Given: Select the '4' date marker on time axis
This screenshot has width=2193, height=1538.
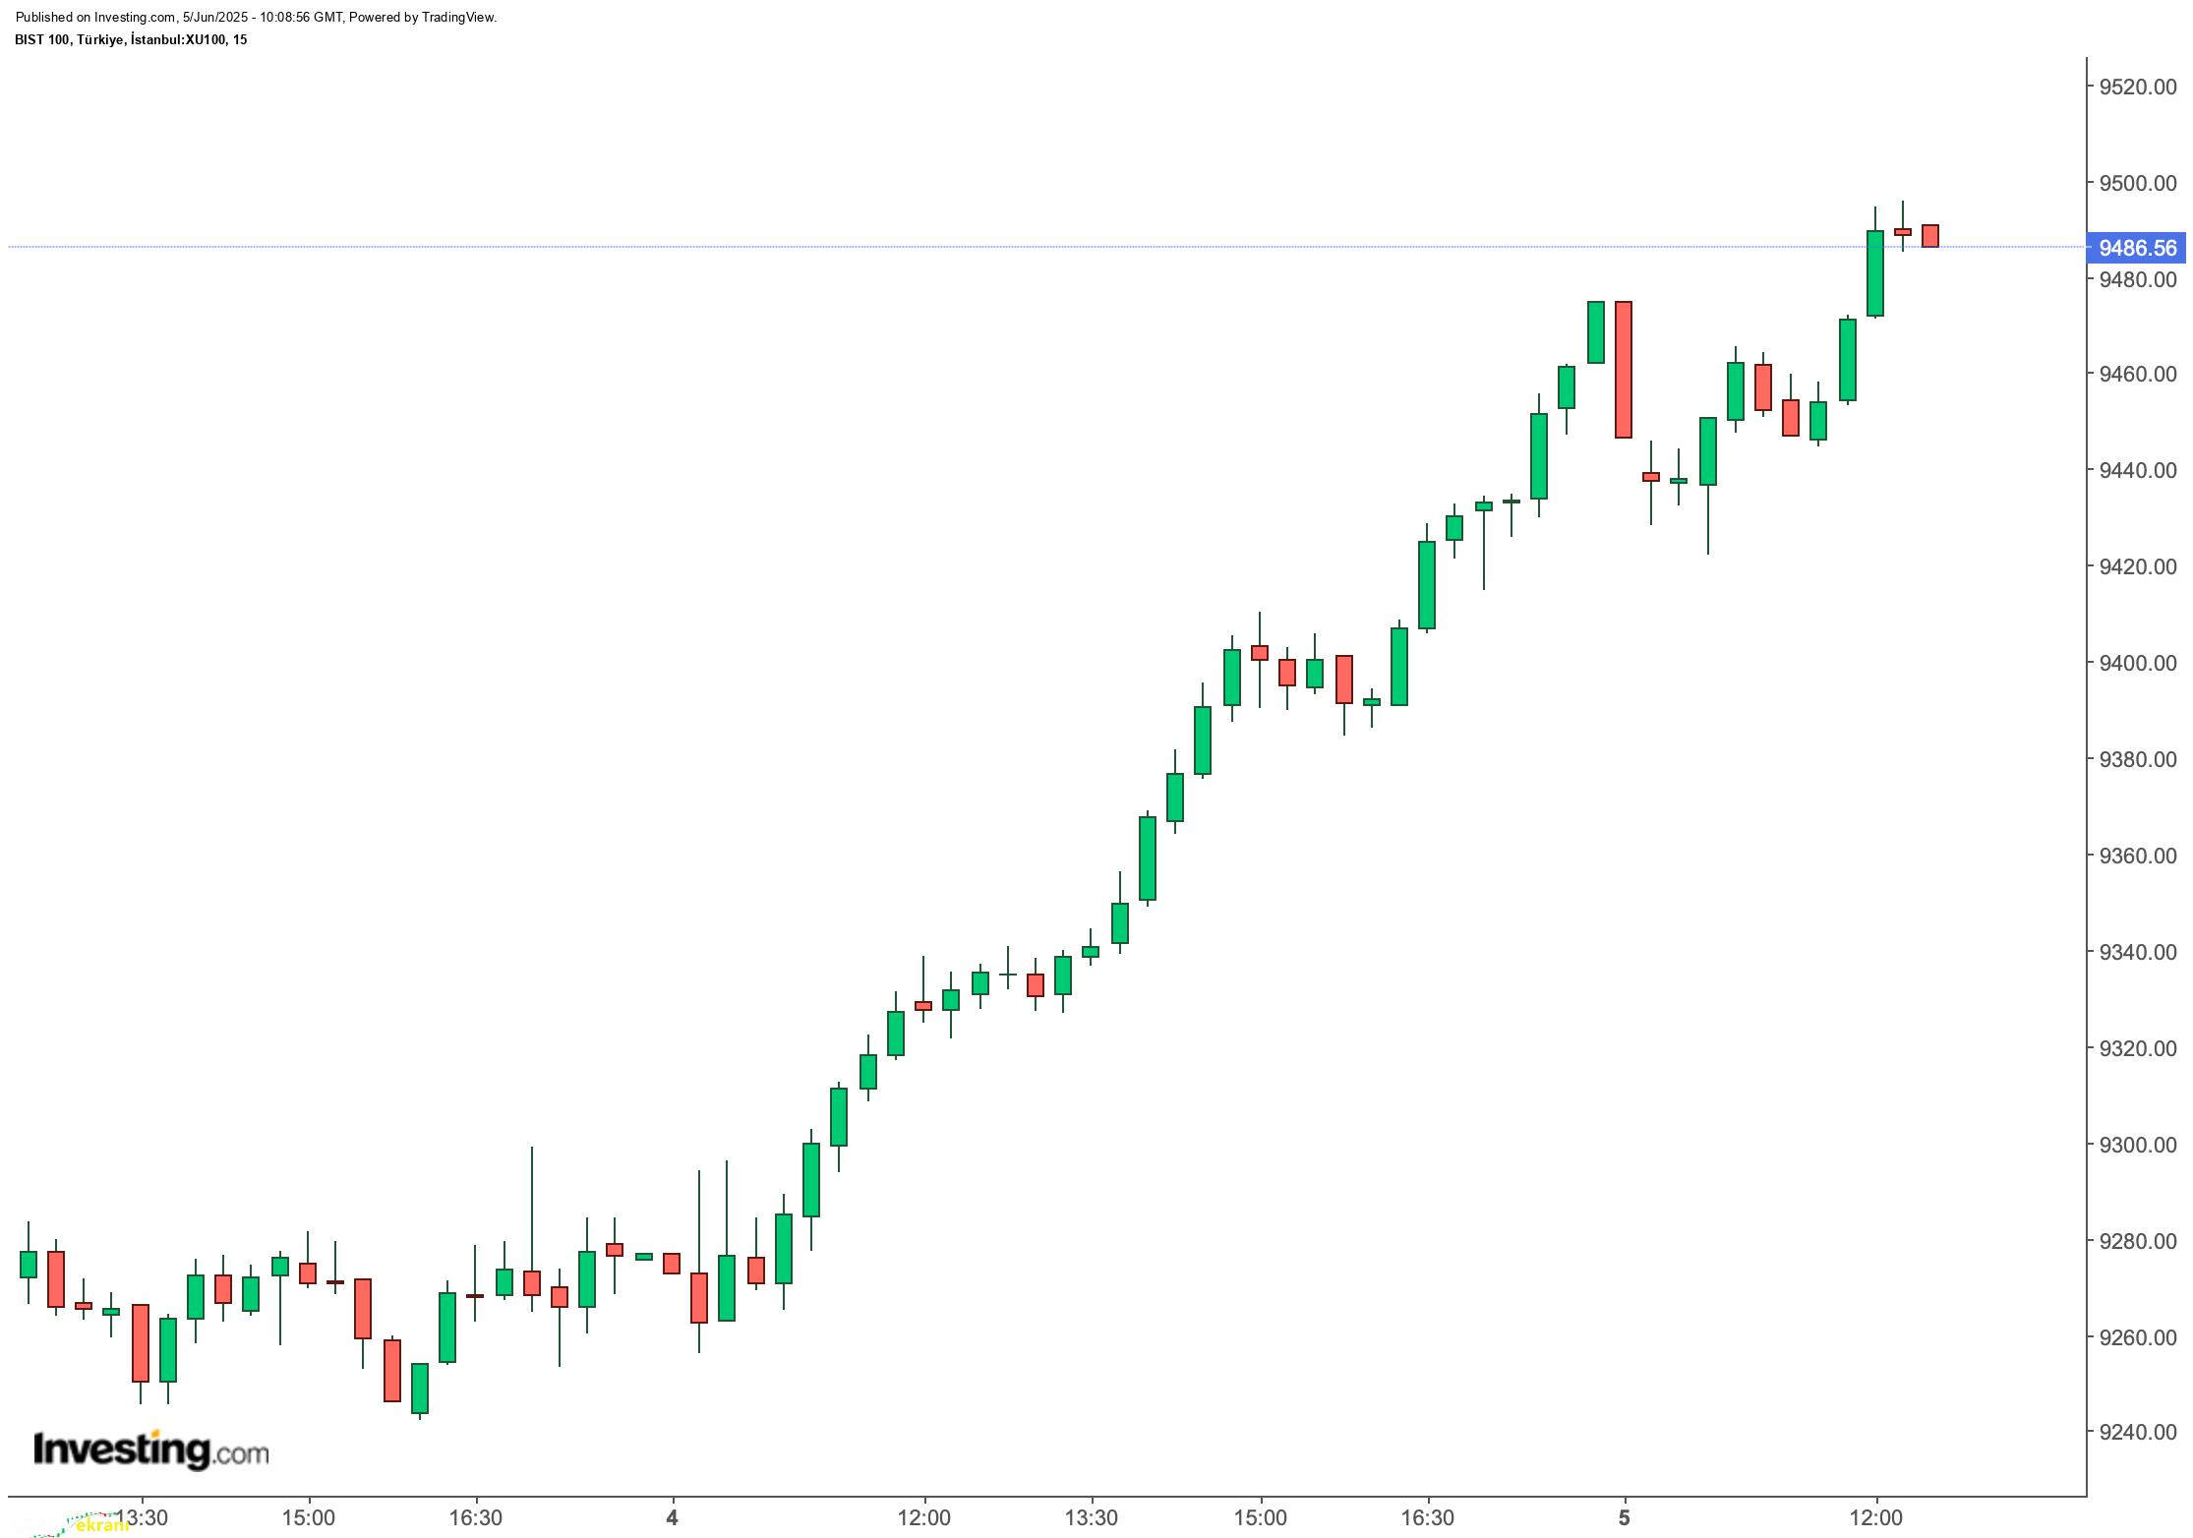Looking at the screenshot, I should 672,1518.
